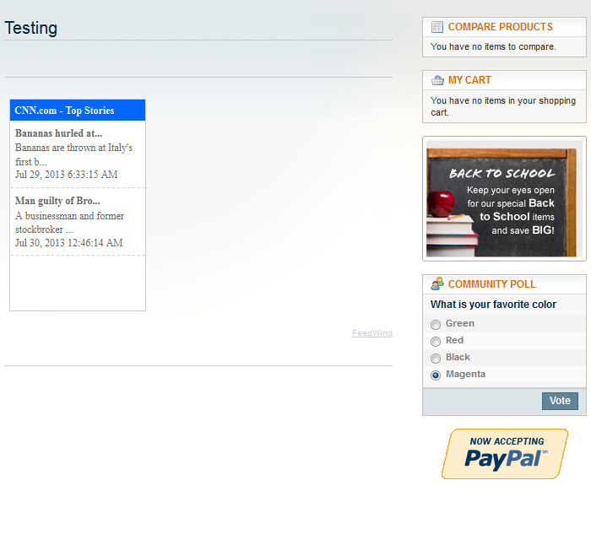The image size is (591, 556).
Task: Click the CNN.com - Top Stories header
Action: tap(64, 111)
